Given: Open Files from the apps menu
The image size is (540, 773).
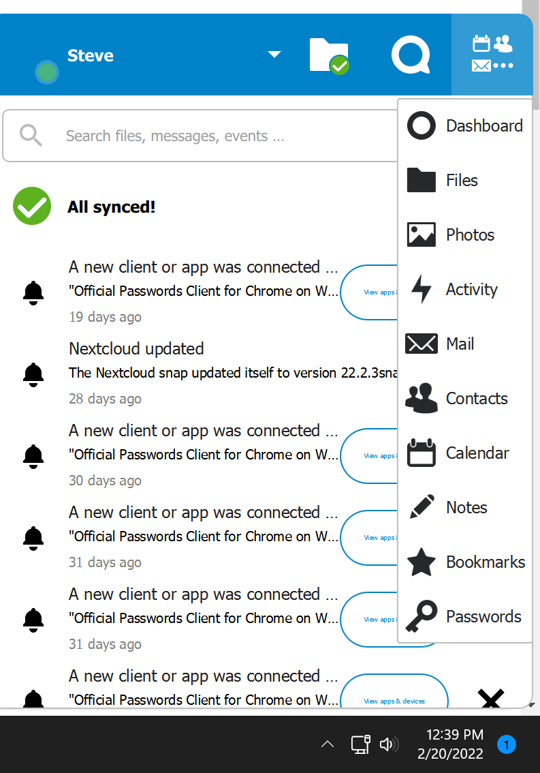Looking at the screenshot, I should pos(462,181).
